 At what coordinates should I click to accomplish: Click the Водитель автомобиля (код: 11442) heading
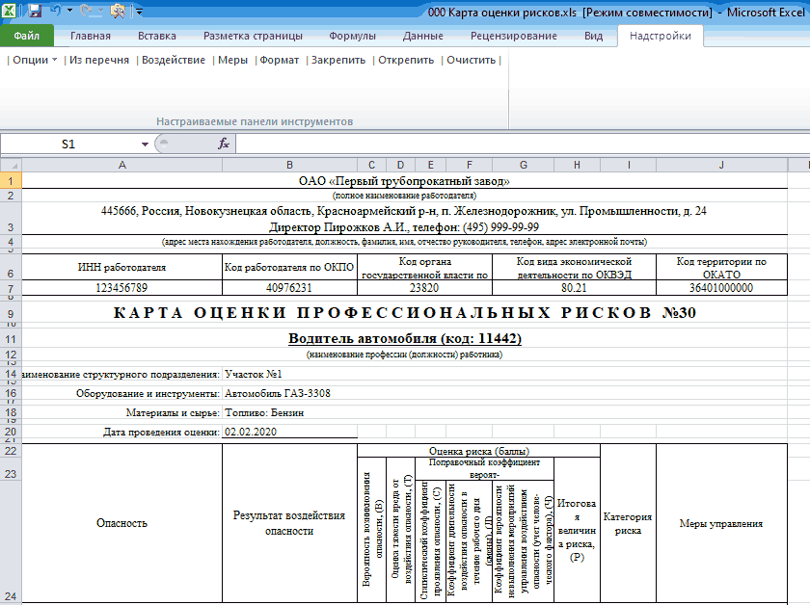[405, 339]
